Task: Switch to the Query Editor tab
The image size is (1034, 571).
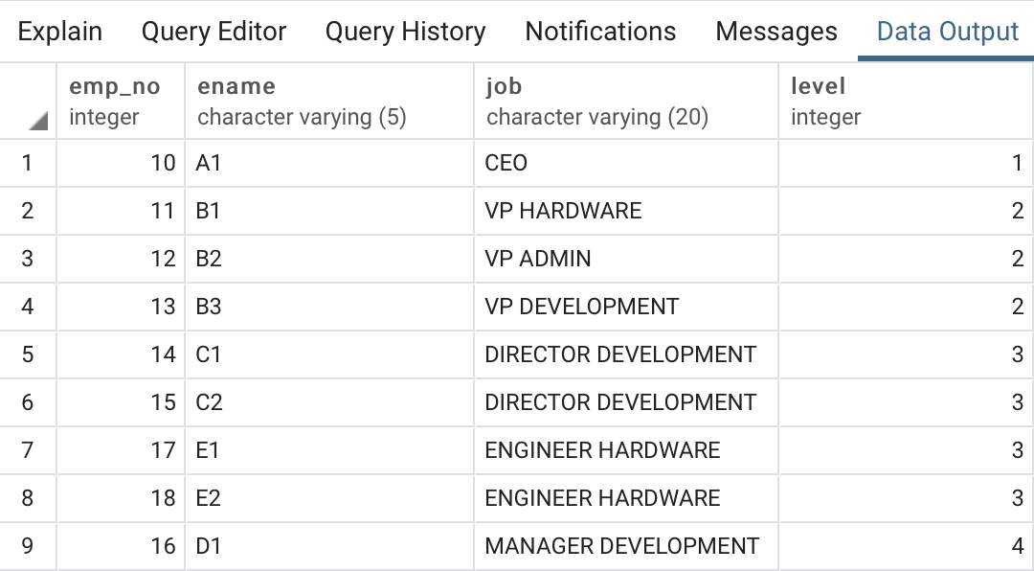Action: point(214,32)
